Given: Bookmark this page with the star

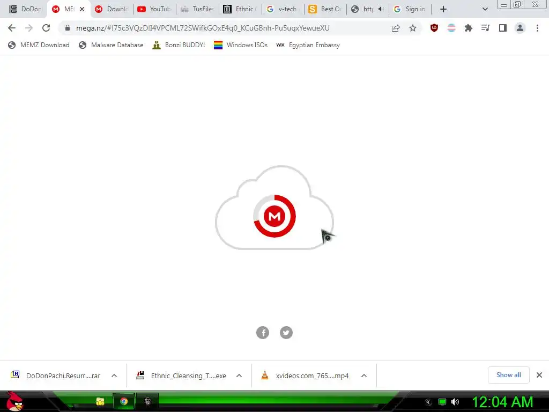Looking at the screenshot, I should [x=413, y=28].
